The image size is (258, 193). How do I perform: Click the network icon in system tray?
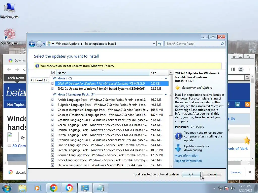(220, 188)
